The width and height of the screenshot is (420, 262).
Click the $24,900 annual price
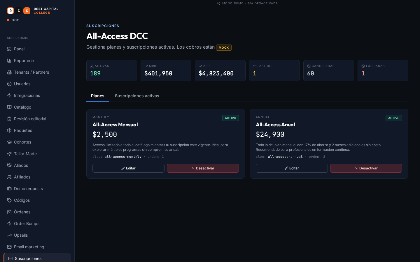point(270,134)
